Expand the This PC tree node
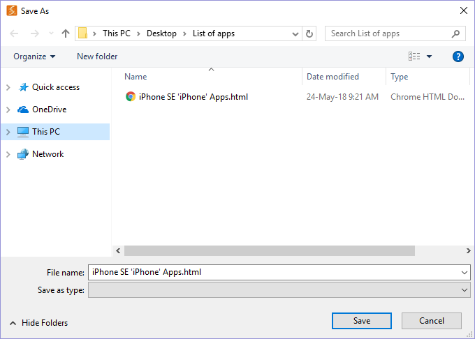This screenshot has width=475, height=339. pyautogui.click(x=8, y=132)
